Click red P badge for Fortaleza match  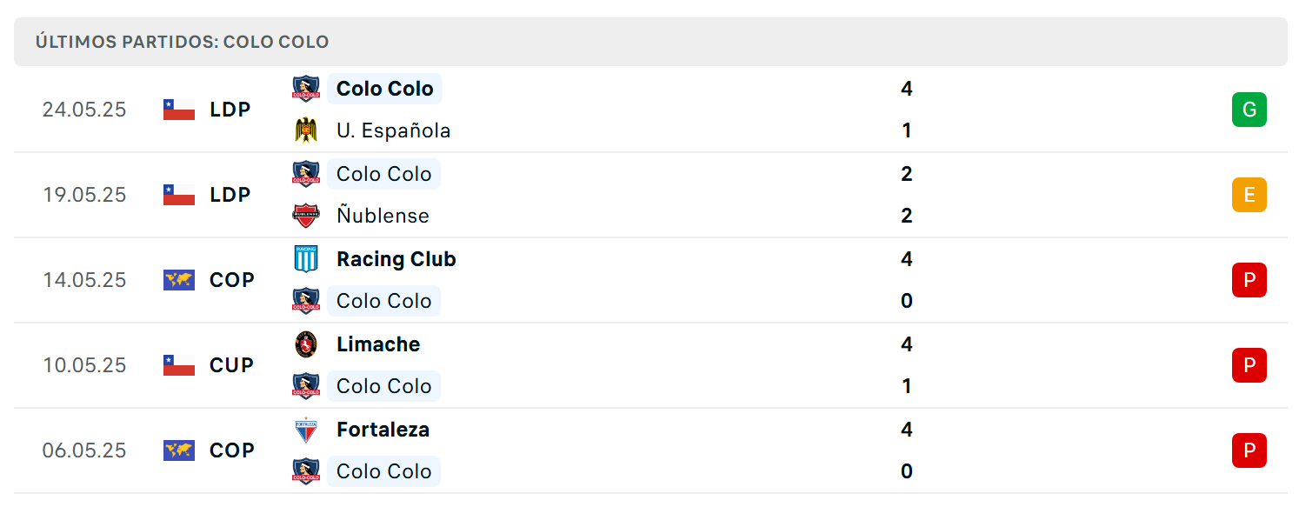pos(1249,450)
